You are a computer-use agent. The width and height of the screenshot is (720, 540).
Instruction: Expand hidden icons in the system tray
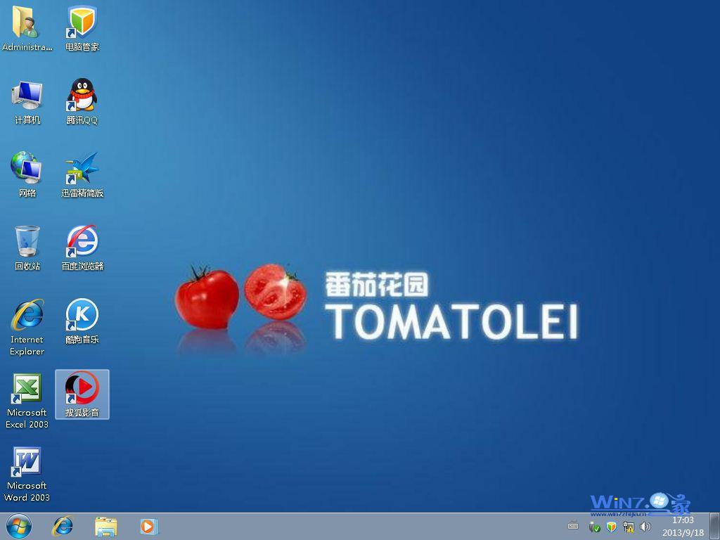572,526
